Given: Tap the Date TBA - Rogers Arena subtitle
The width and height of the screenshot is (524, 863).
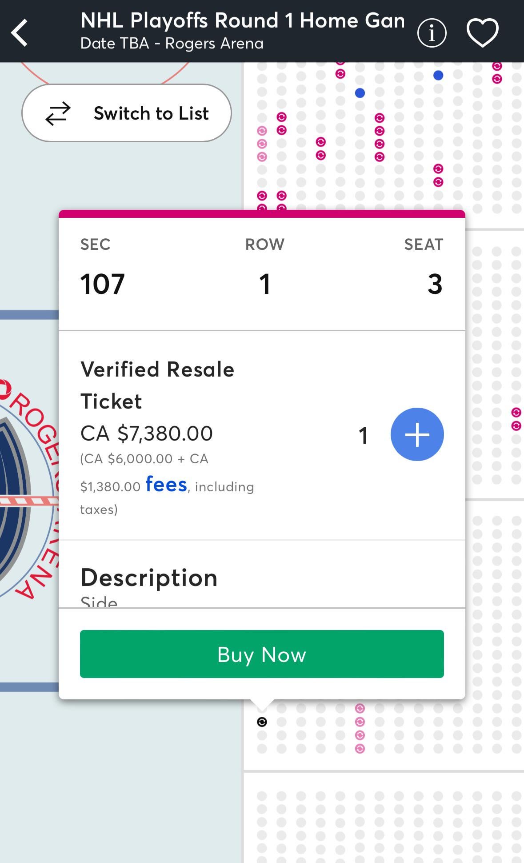Looking at the screenshot, I should (x=172, y=44).
